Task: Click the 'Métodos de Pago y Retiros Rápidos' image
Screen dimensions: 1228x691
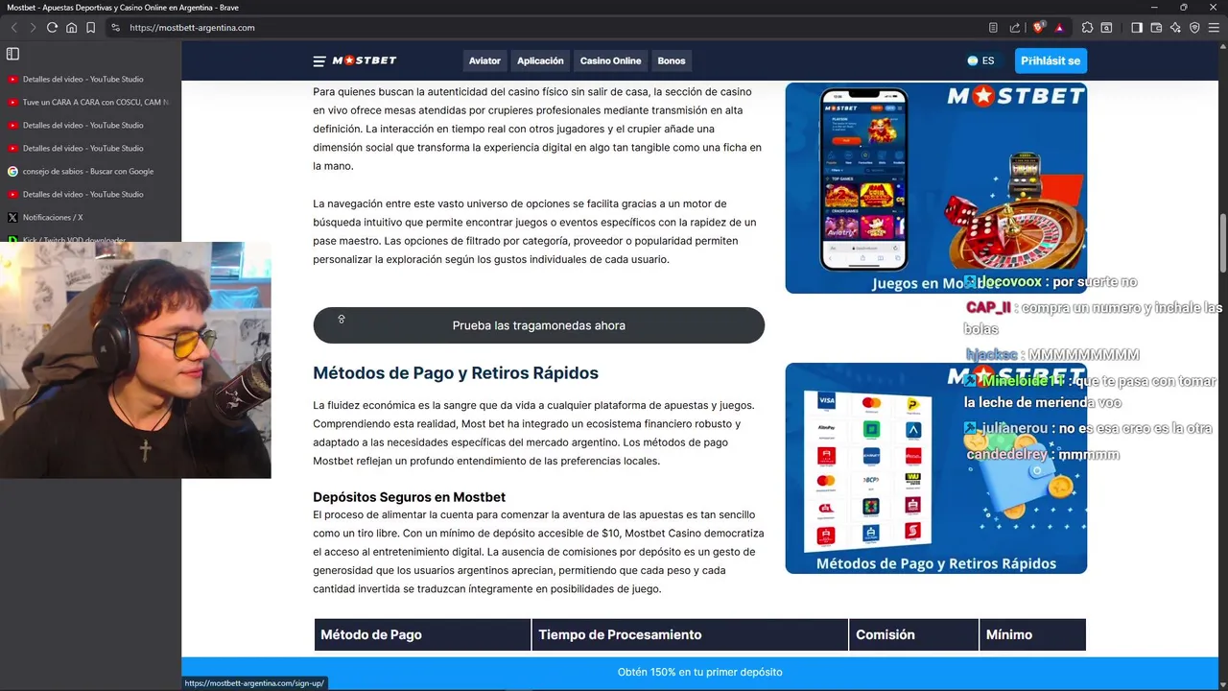Action: [x=935, y=468]
